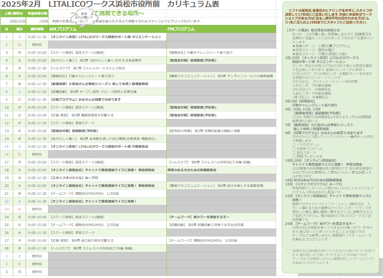Select the '/20日' desired days cell
This screenshot has height=278, width=383.
pyautogui.click(x=37, y=21)
